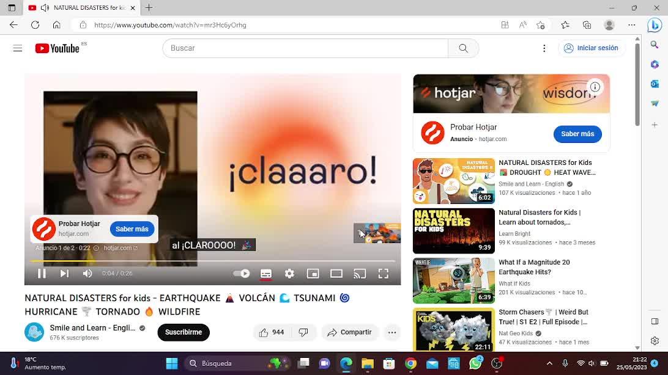
Task: Click Saber más on the video ad overlay
Action: [132, 229]
